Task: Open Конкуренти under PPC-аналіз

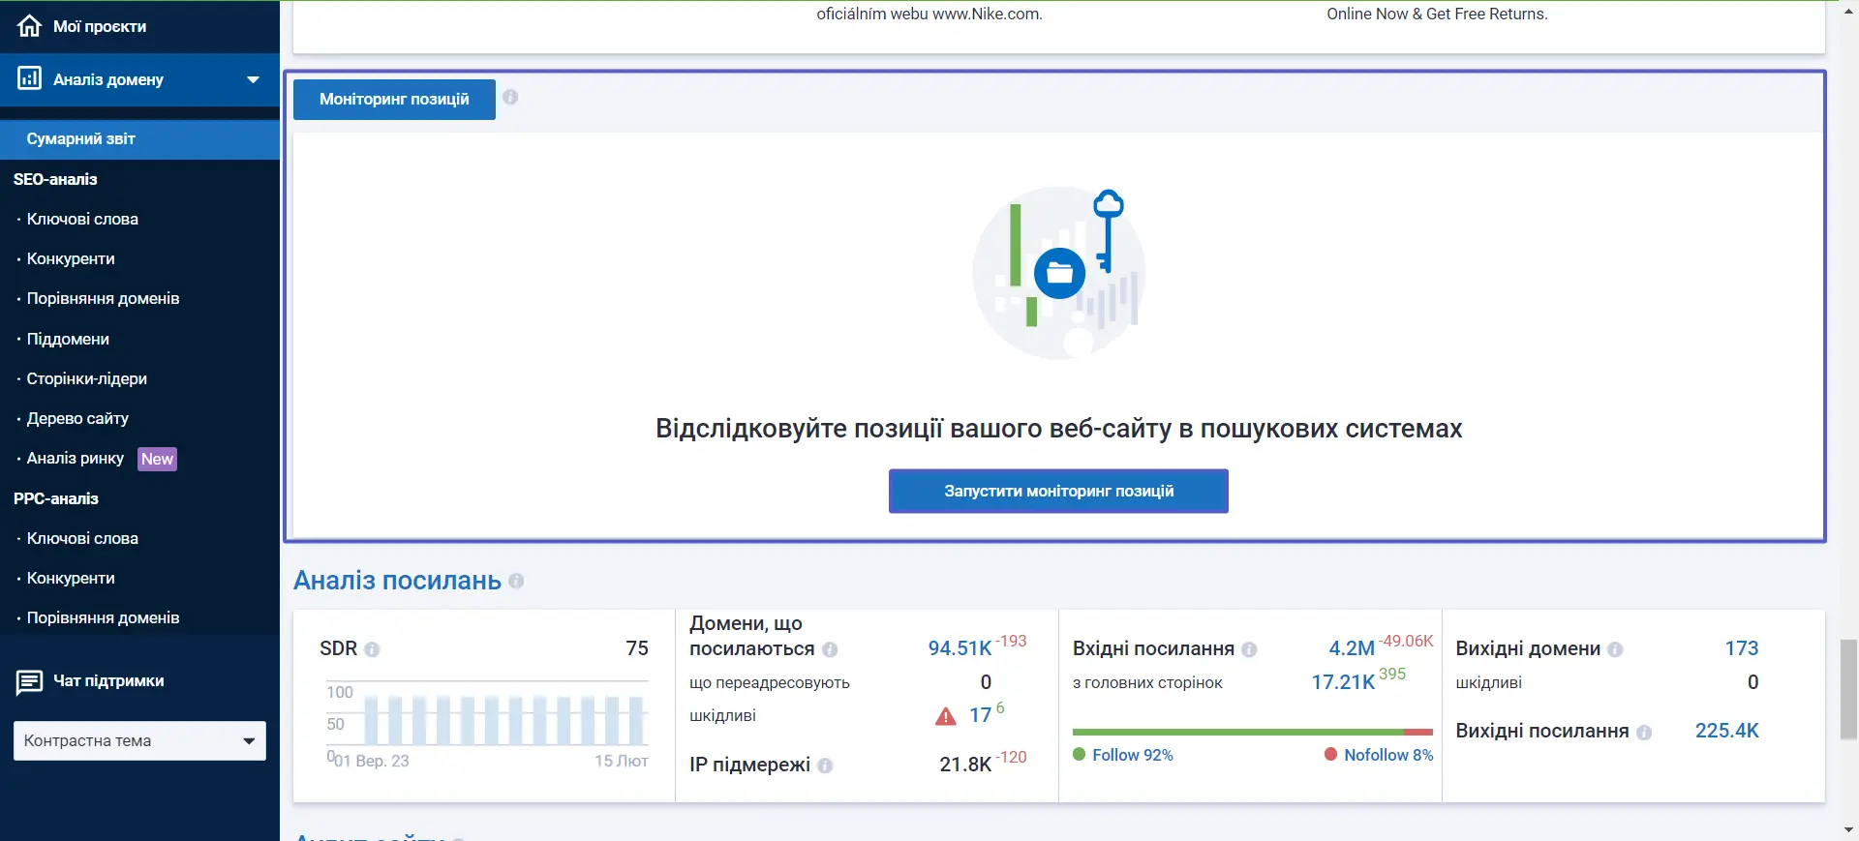Action: coord(71,578)
